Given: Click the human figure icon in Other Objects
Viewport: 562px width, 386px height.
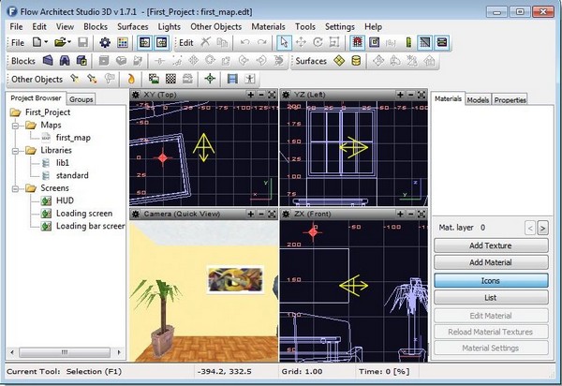Looking at the screenshot, I should pyautogui.click(x=250, y=79).
